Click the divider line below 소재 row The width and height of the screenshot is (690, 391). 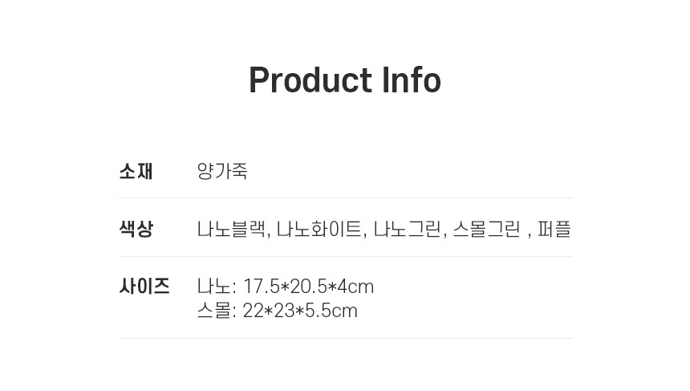[x=345, y=198]
